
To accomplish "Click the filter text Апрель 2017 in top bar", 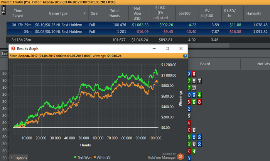I will click(x=52, y=2).
